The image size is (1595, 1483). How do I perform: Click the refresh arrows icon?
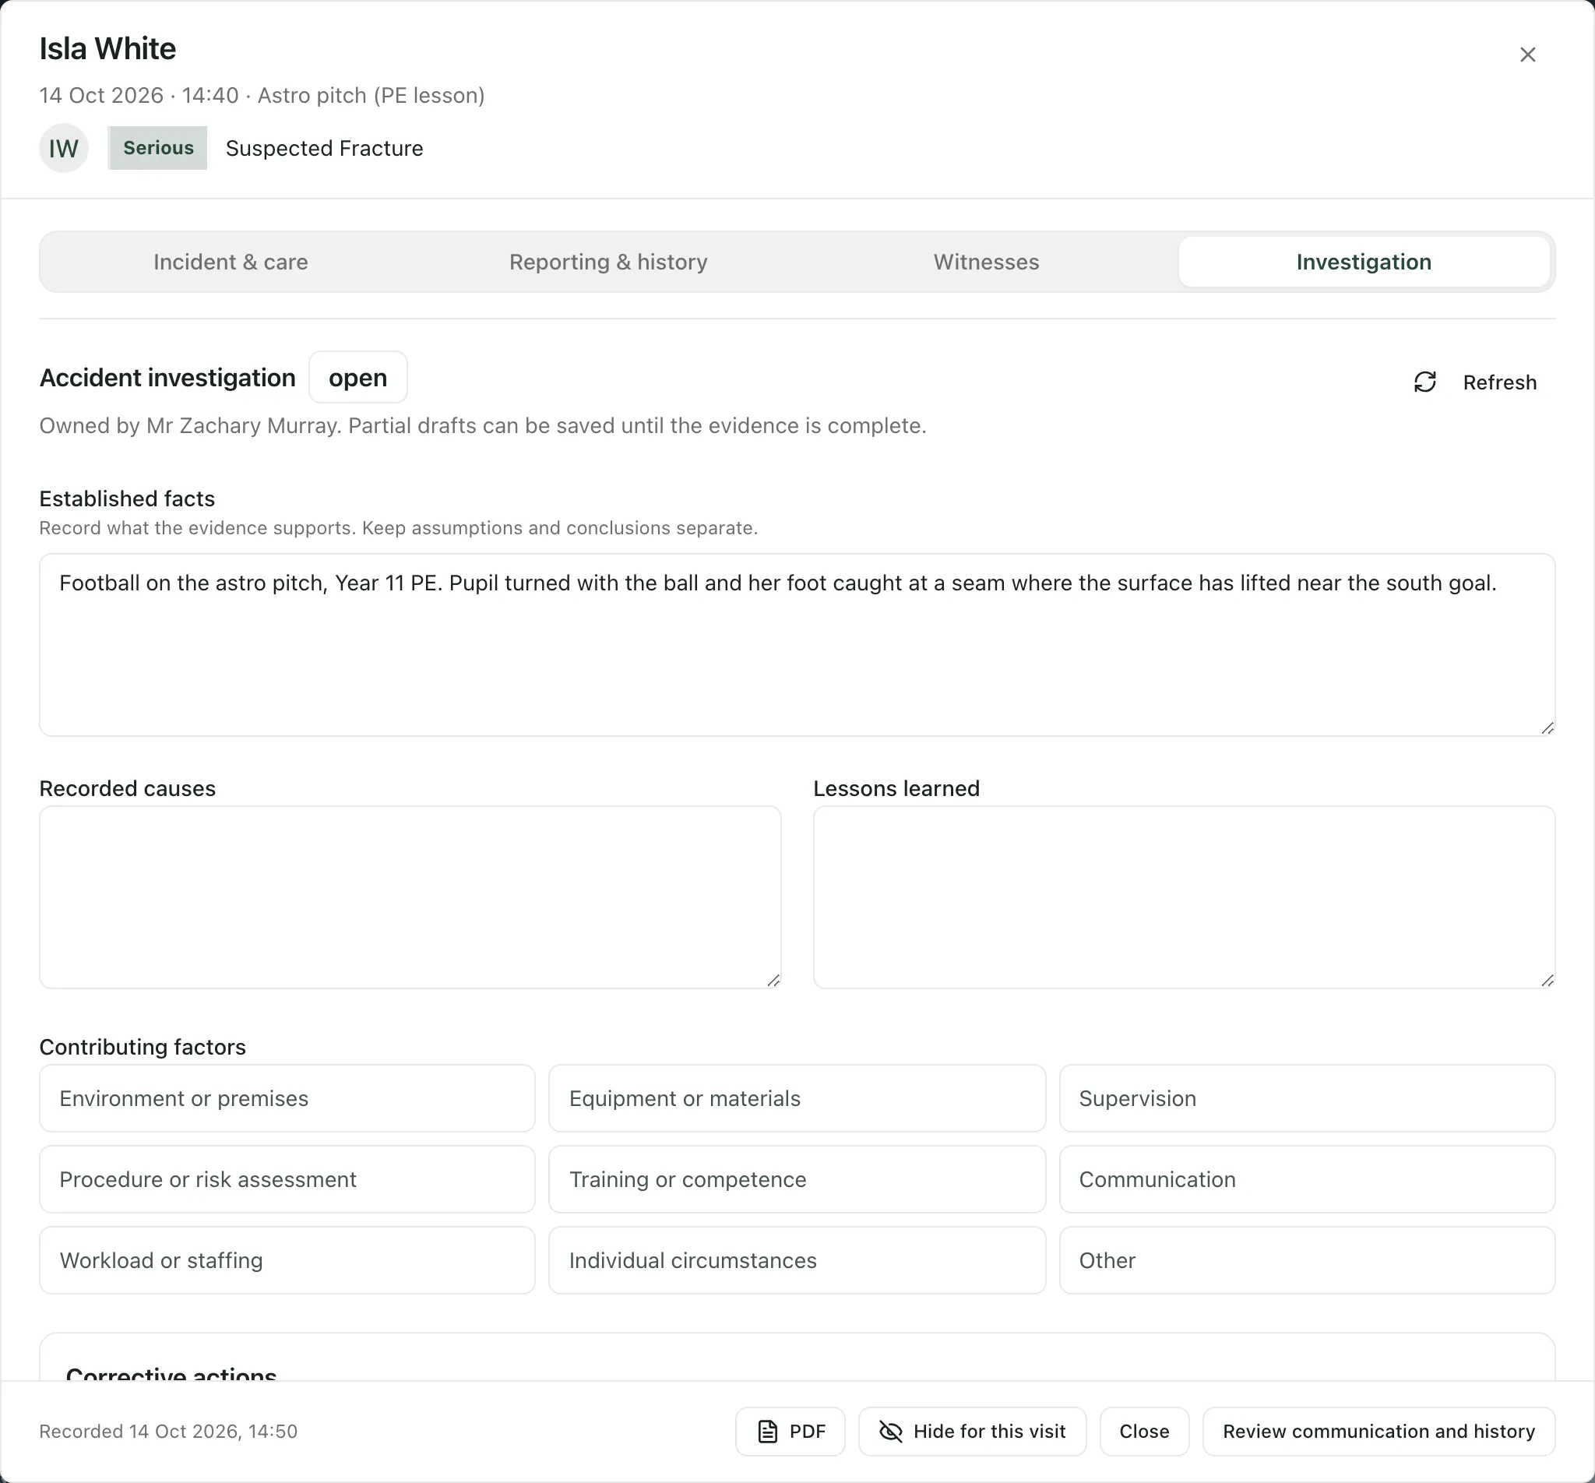click(x=1425, y=382)
